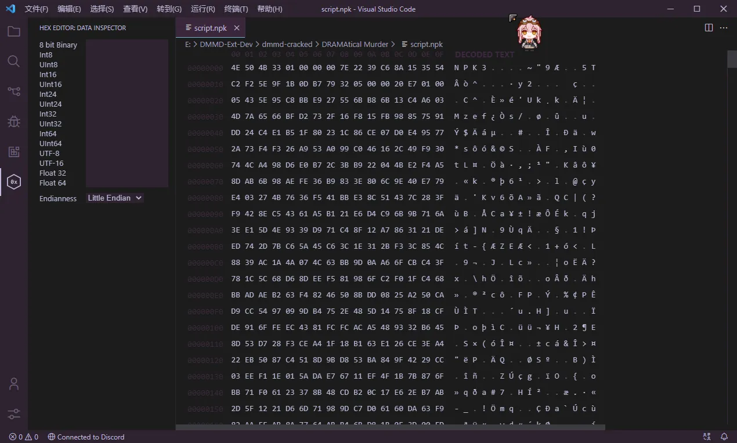Click the Float 64 label in data inspector
Image resolution: width=737 pixels, height=443 pixels.
[53, 183]
